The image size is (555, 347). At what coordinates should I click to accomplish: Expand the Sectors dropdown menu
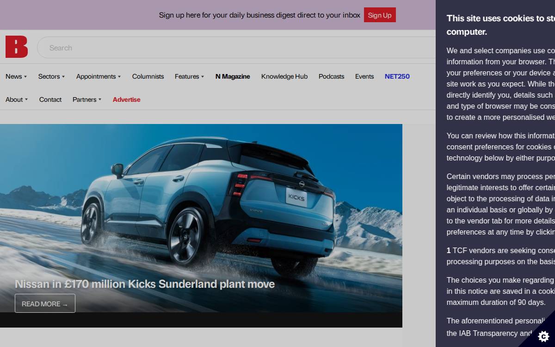[x=51, y=76]
